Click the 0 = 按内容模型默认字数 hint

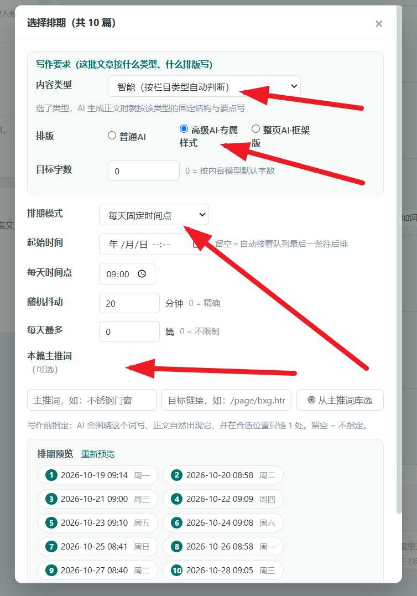[230, 170]
